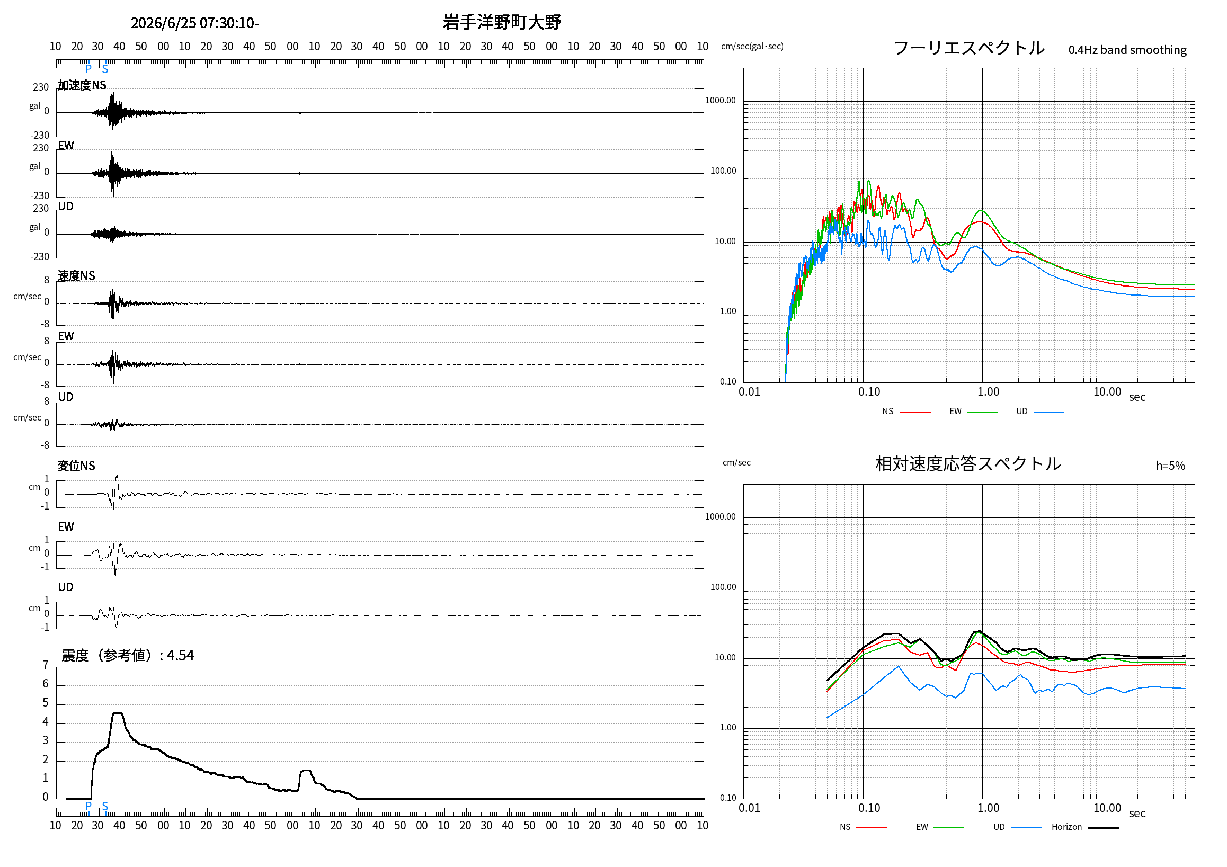Click the フーリエスペクトル chart title
This screenshot has width=1227, height=867.
[969, 48]
